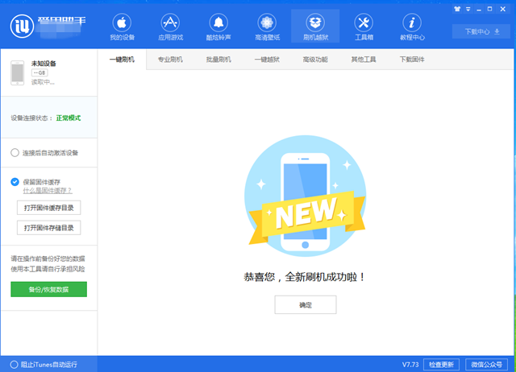Enable 连接后自动激活设备 option
The width and height of the screenshot is (516, 372).
tap(15, 152)
